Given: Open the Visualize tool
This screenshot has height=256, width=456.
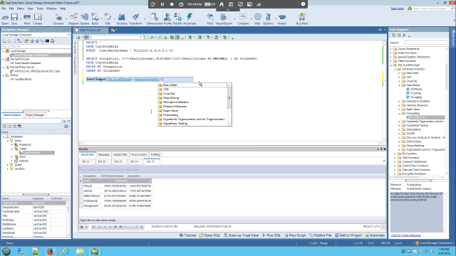Looking at the screenshot, I should pos(122,19).
